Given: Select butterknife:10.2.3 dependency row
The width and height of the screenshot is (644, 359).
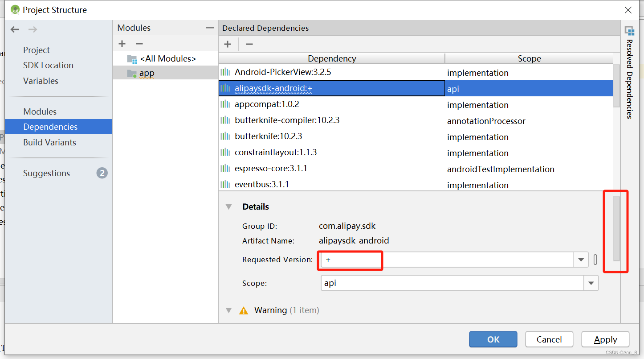Looking at the screenshot, I should coord(416,136).
